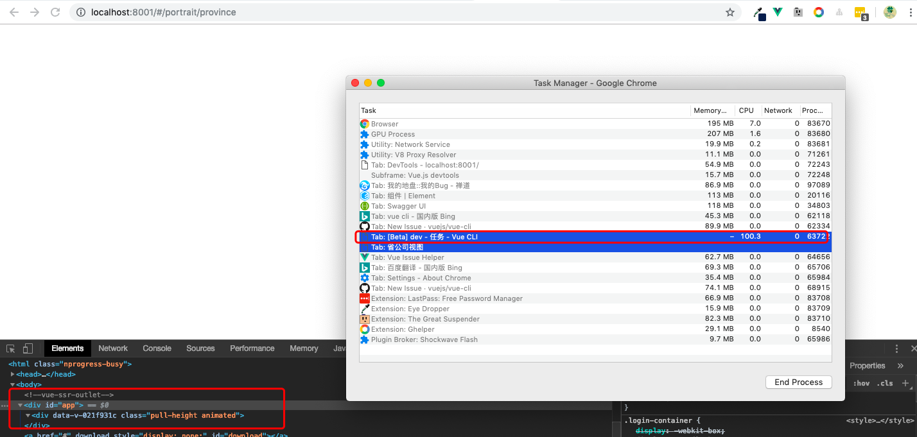Open the yellow extension with badge 3

coord(861,13)
